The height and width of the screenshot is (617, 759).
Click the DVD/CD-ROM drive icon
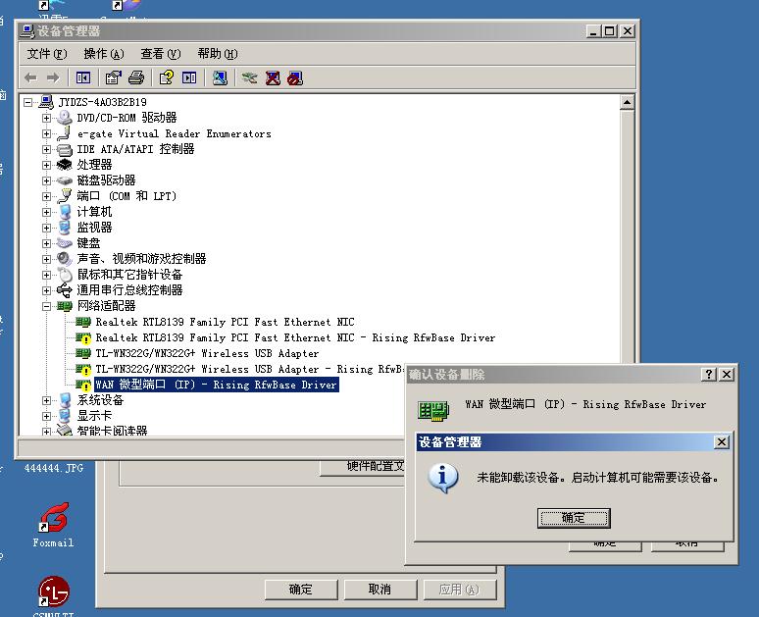(64, 117)
